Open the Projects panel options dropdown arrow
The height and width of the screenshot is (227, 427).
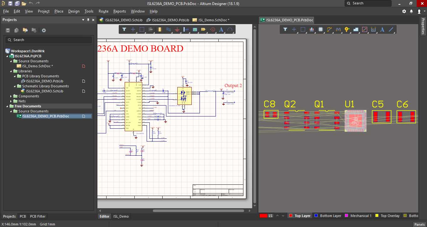coord(83,20)
